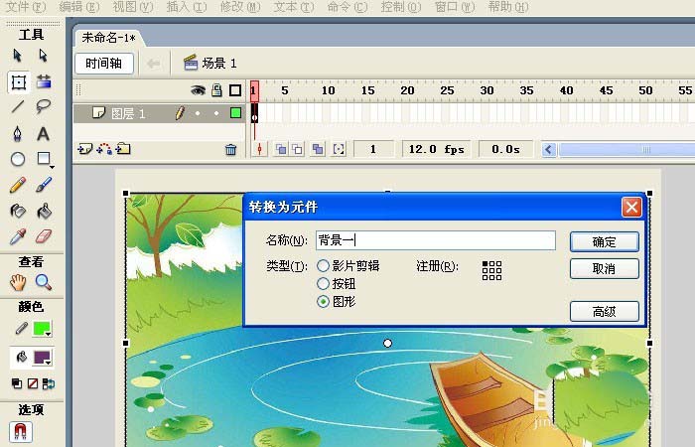Toggle Onion Skin Outlines

point(298,149)
